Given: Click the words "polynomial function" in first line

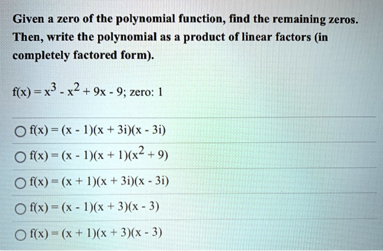Looking at the screenshot, I should [170, 20].
